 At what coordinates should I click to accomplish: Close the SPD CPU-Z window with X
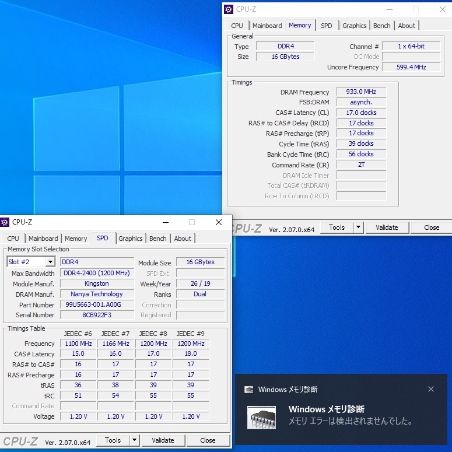coord(219,222)
